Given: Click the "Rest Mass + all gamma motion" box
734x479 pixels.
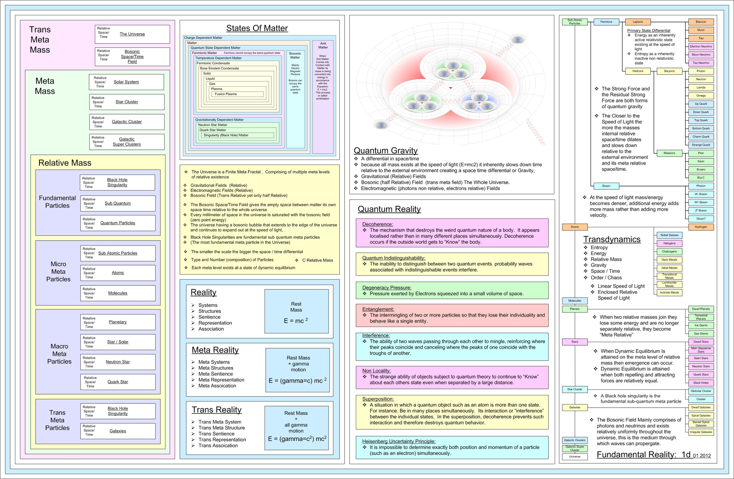Looking at the screenshot, I should coord(296,429).
